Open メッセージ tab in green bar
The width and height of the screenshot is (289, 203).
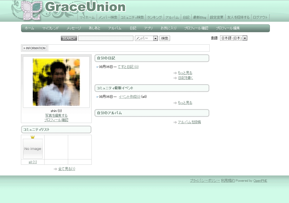74,28
